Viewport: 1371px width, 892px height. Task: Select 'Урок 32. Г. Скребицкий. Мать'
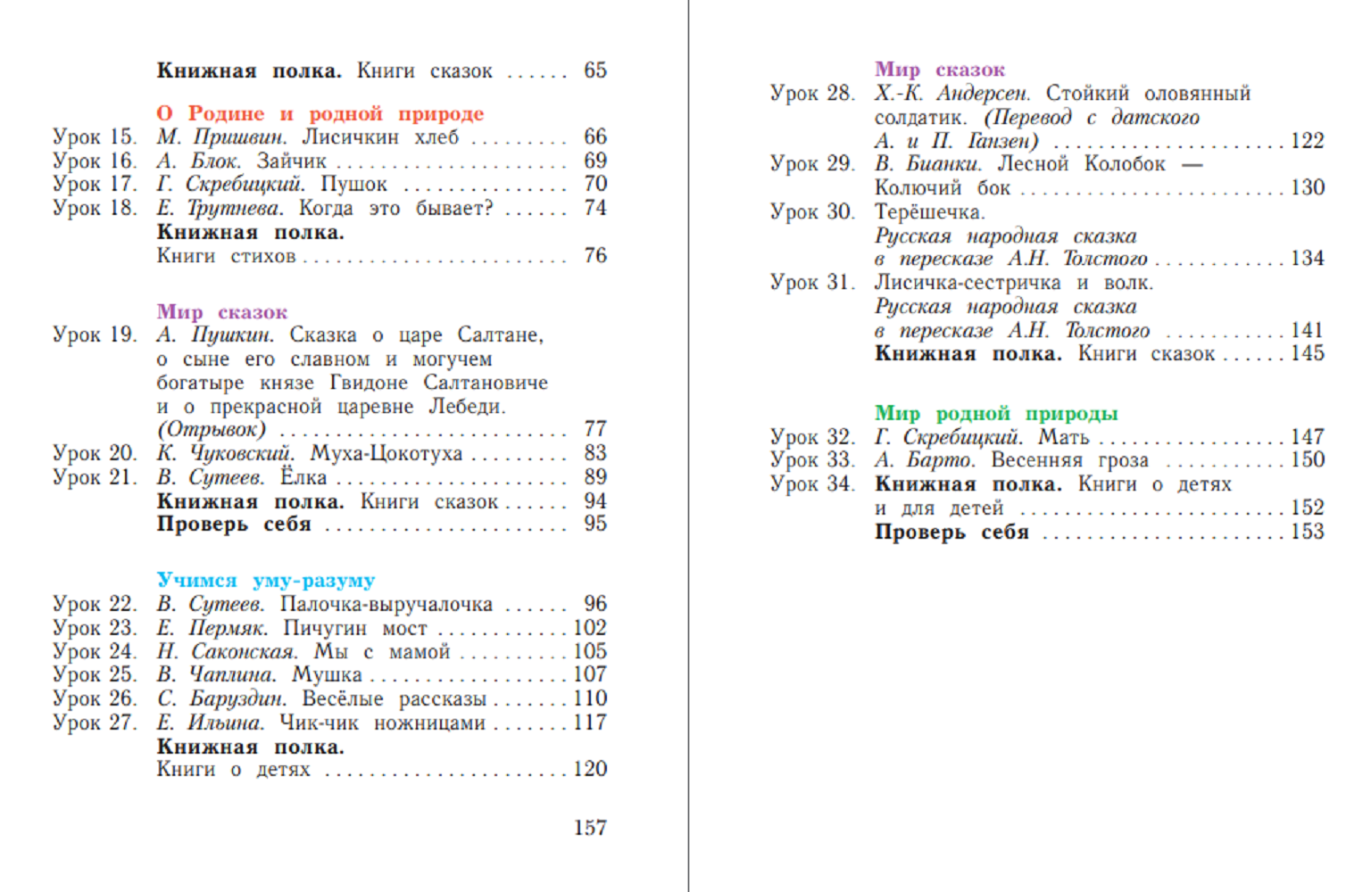tap(1048, 437)
